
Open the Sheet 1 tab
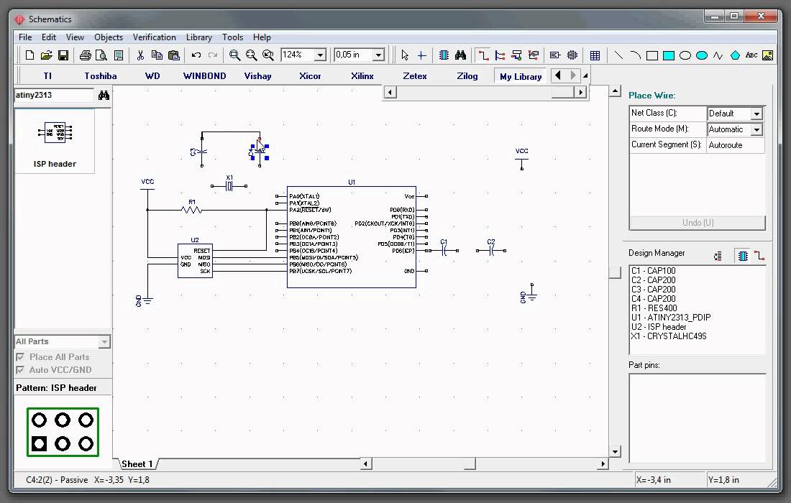(x=137, y=464)
